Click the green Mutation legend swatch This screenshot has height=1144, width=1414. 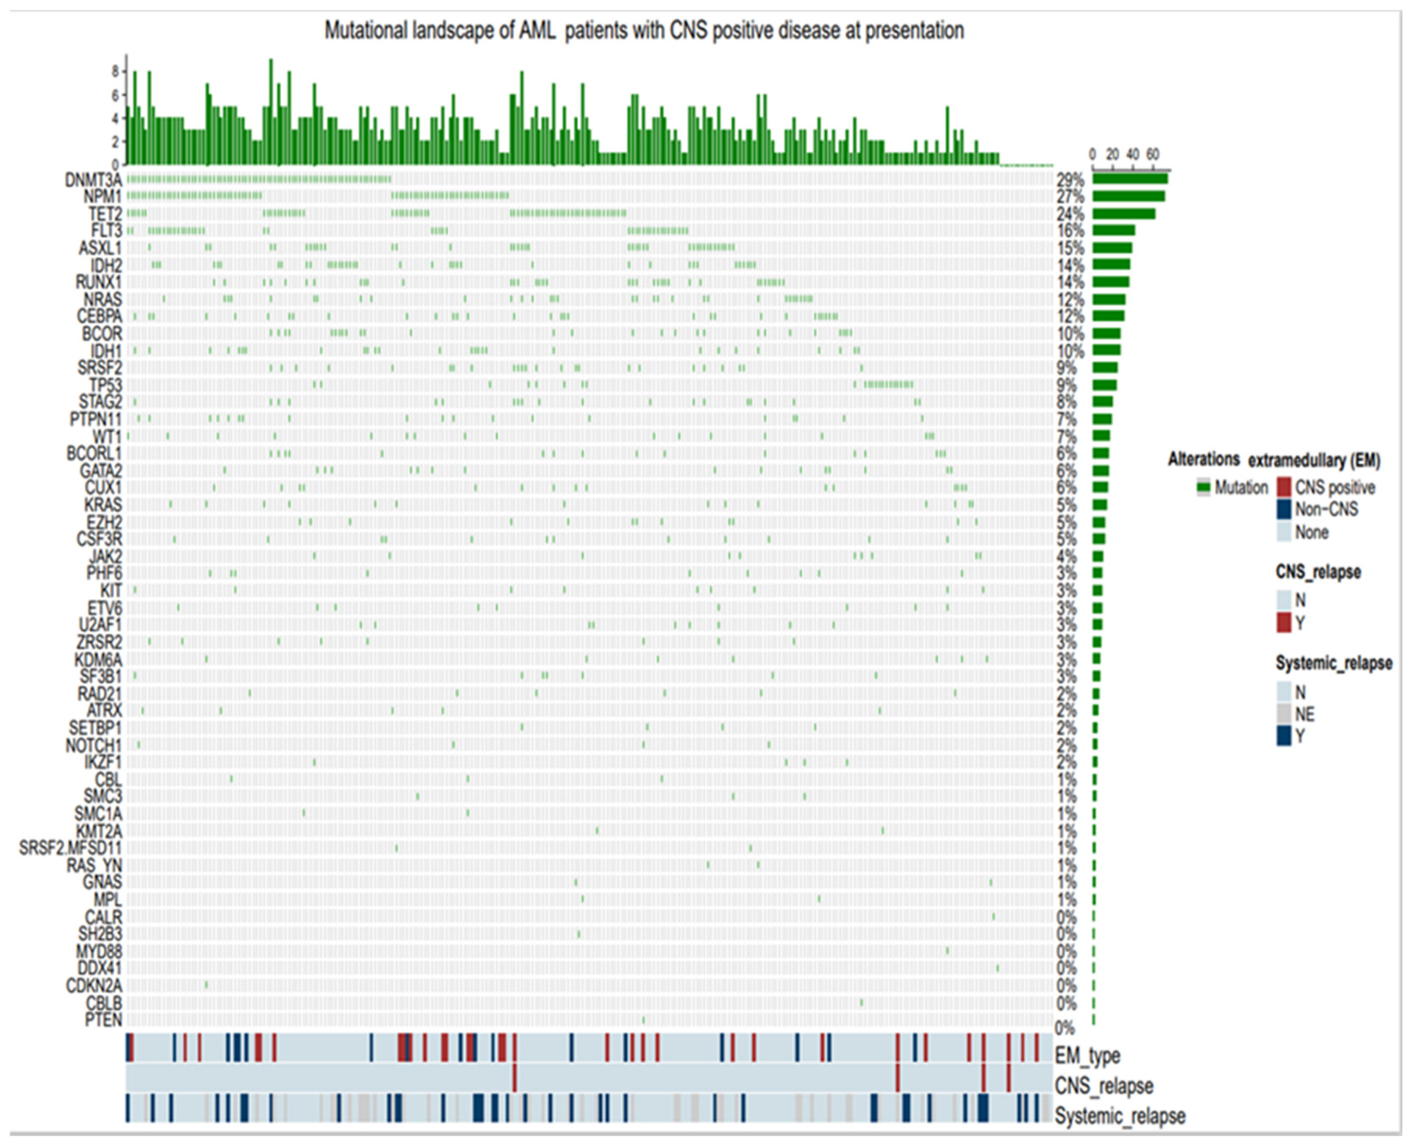pyautogui.click(x=1205, y=488)
